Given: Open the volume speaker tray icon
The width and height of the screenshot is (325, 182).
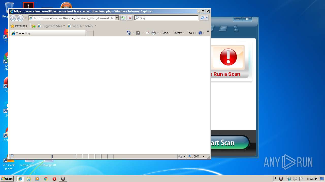Looking at the screenshot, I should click(x=295, y=179).
